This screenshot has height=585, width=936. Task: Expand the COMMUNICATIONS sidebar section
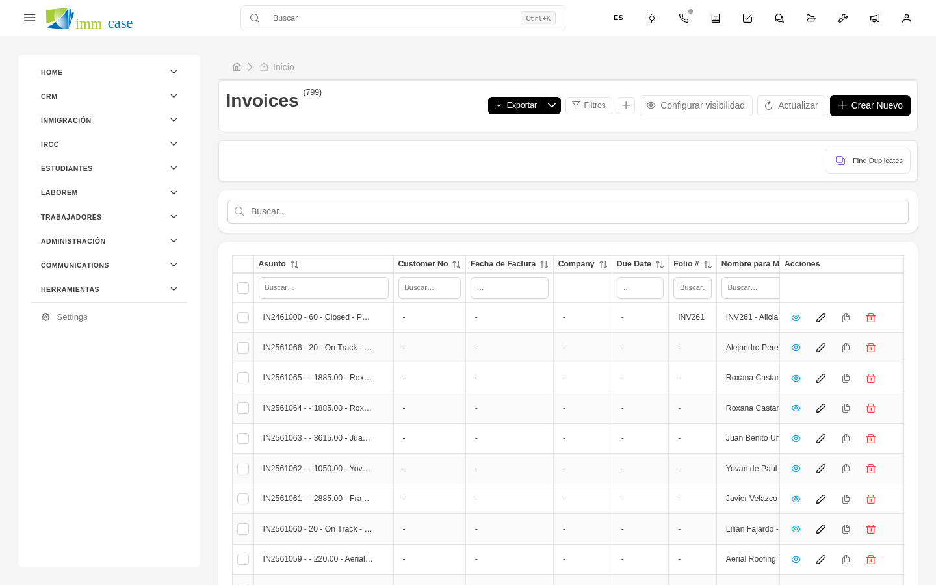pyautogui.click(x=109, y=265)
